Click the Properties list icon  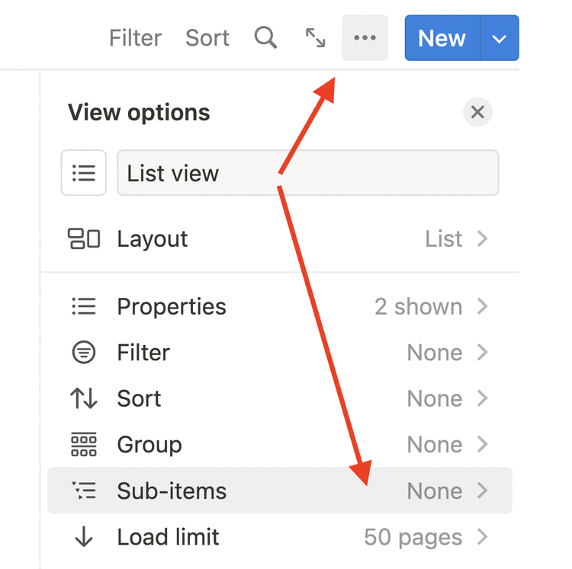[x=84, y=306]
